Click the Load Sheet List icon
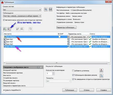 [x=46, y=9]
